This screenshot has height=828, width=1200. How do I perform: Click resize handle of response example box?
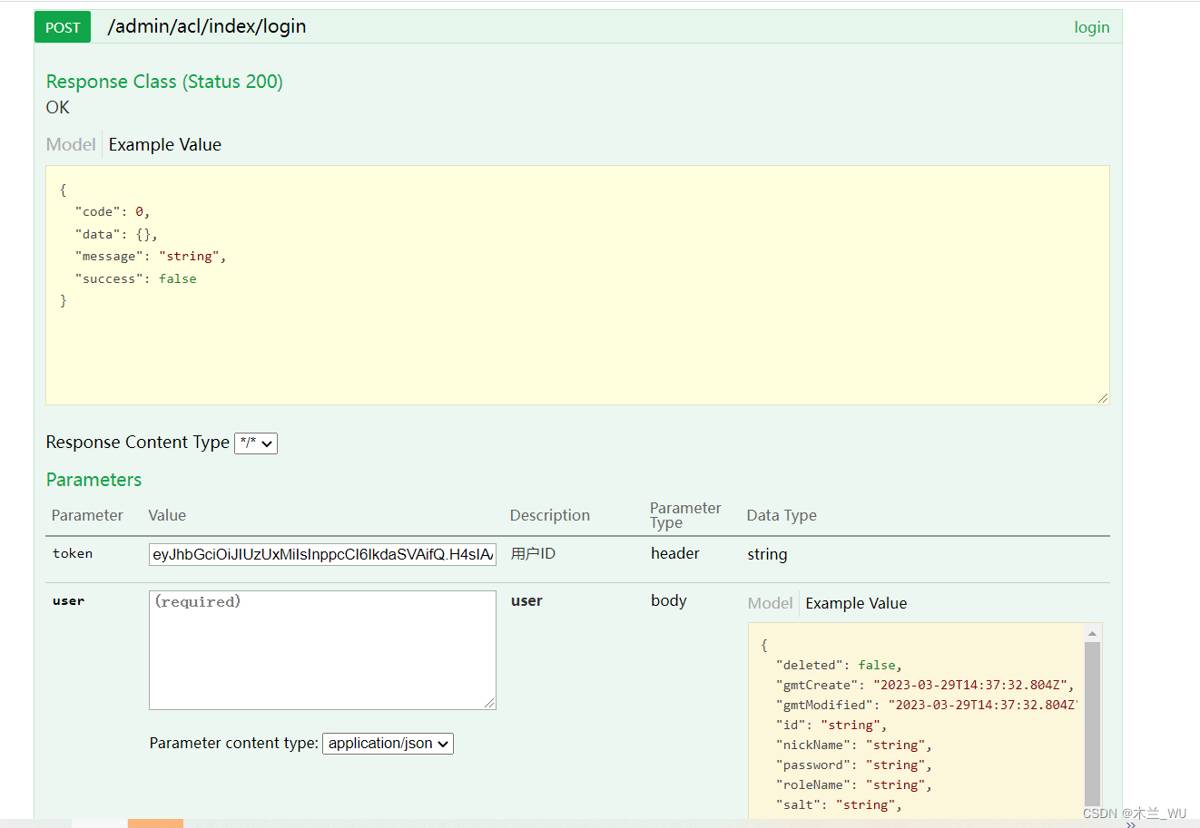click(1103, 398)
